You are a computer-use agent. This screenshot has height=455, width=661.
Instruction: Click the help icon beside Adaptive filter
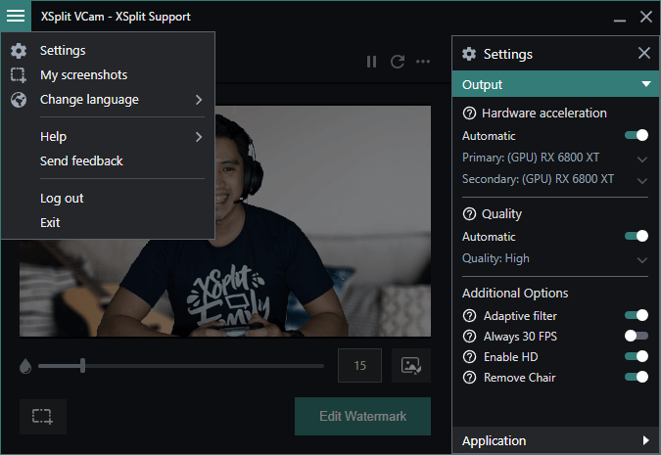click(469, 315)
